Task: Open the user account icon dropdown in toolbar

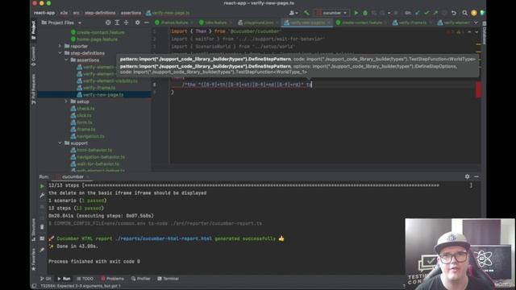Action: [x=293, y=13]
